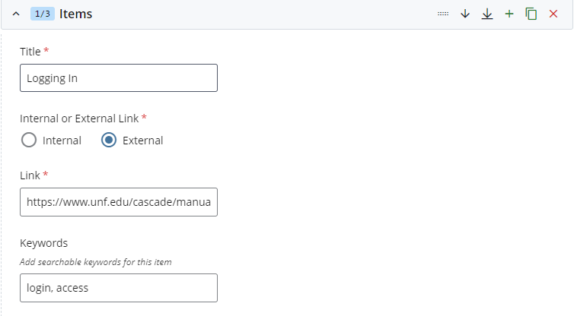Click the Keywords field with login, access
The height and width of the screenshot is (316, 574).
pos(119,288)
